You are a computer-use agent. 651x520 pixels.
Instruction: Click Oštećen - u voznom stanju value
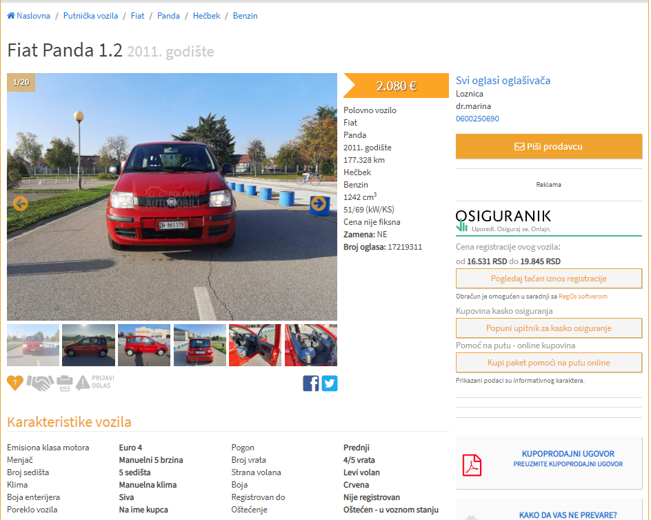391,510
